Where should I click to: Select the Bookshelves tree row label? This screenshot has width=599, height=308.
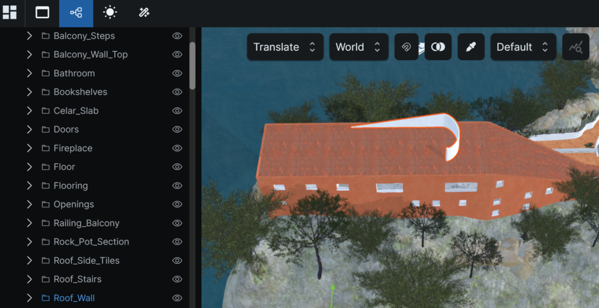pos(80,92)
